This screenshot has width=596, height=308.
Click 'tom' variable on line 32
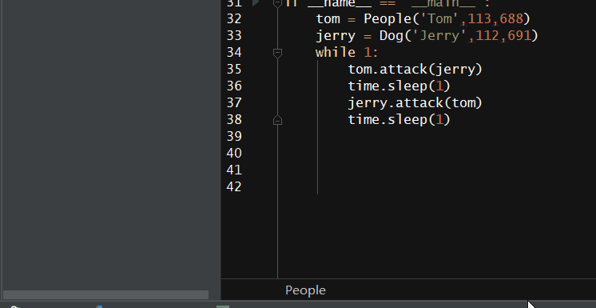pyautogui.click(x=328, y=18)
